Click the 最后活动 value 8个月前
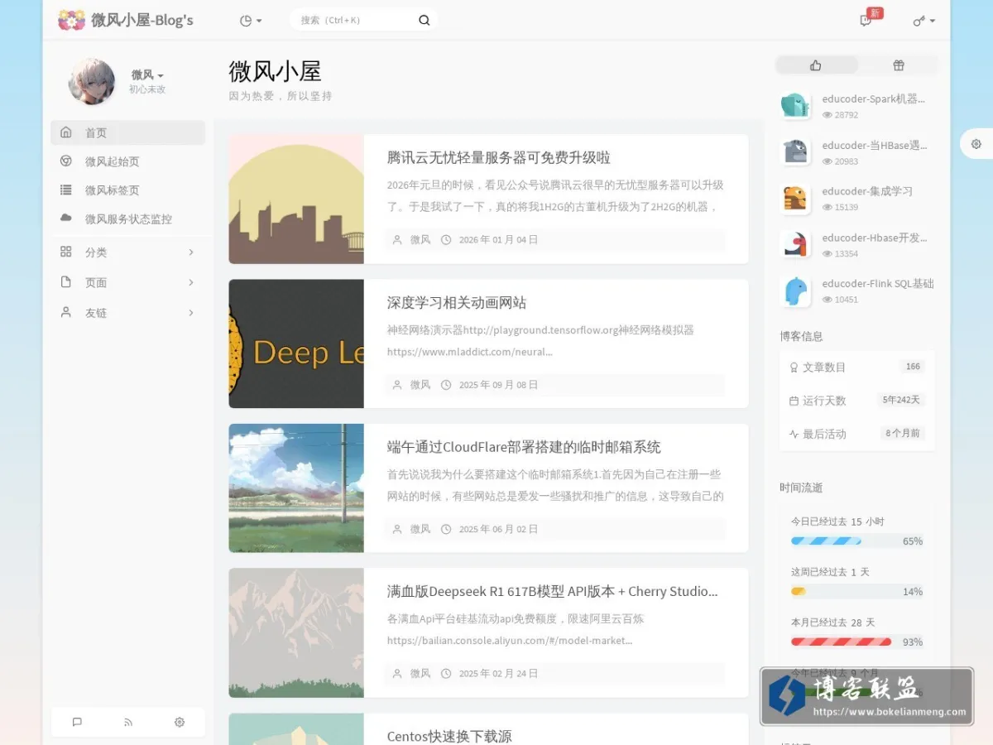The image size is (993, 745). coord(903,433)
